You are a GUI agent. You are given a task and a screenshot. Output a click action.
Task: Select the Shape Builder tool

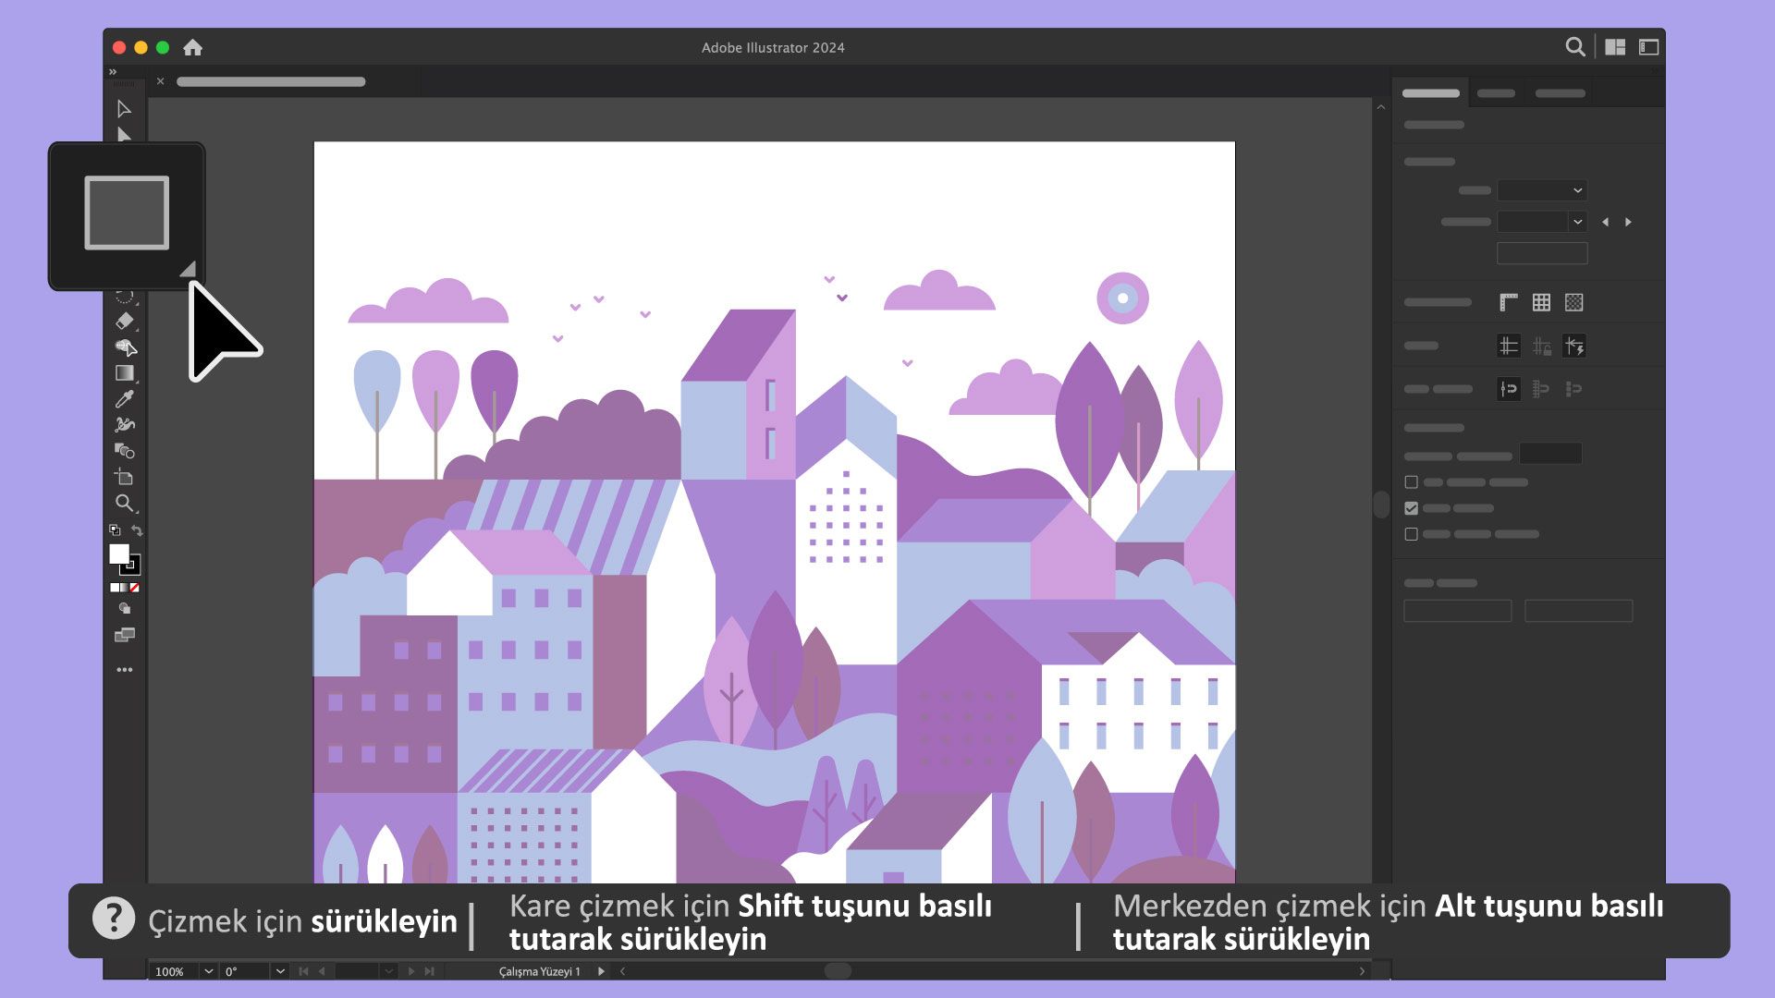point(126,348)
